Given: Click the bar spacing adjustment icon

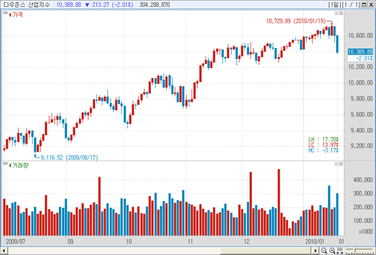Looking at the screenshot, I should [340, 250].
